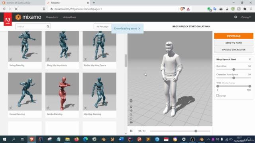Enable the Mirror checkbox

(x=218, y=95)
